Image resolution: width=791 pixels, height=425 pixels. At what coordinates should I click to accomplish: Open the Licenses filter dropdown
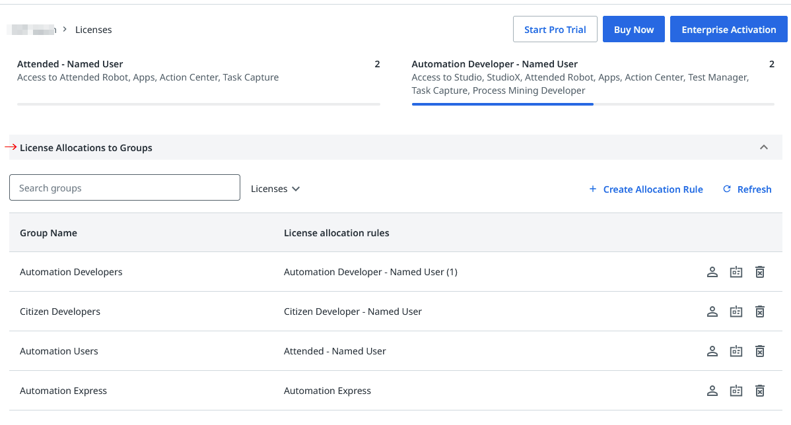[x=275, y=189]
